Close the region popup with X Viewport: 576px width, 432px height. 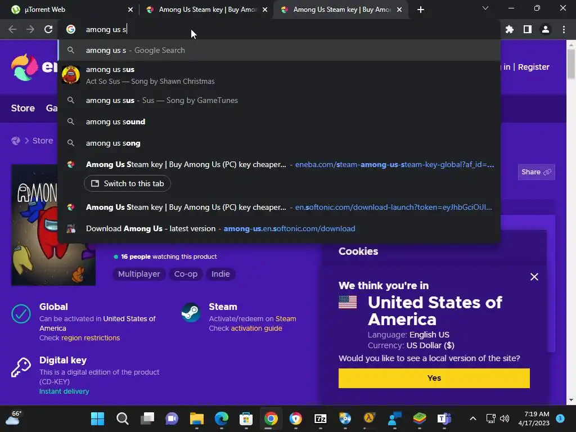[x=534, y=277]
